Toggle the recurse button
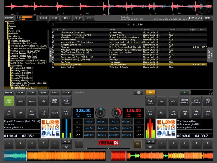 (x=32, y=101)
